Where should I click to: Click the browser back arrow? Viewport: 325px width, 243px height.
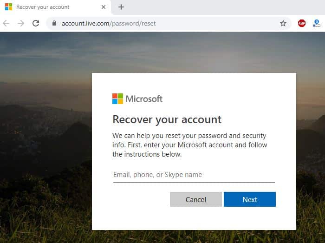(x=6, y=23)
